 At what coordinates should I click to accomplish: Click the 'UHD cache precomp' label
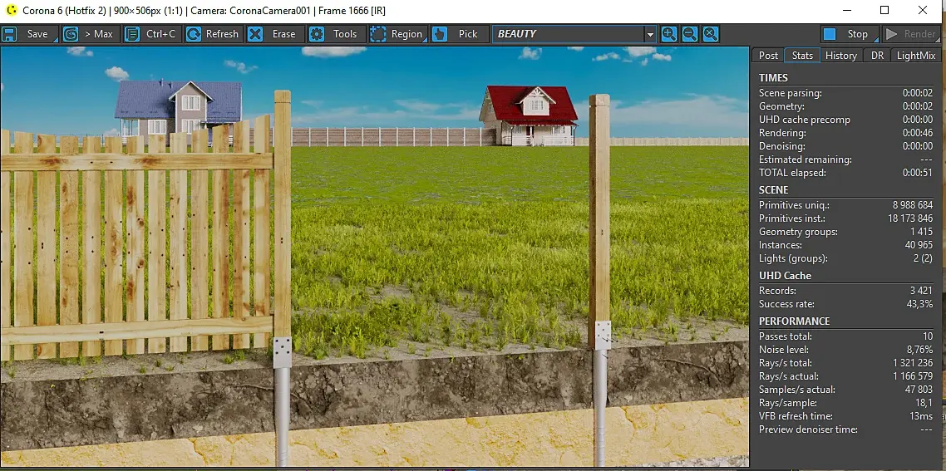click(x=804, y=120)
